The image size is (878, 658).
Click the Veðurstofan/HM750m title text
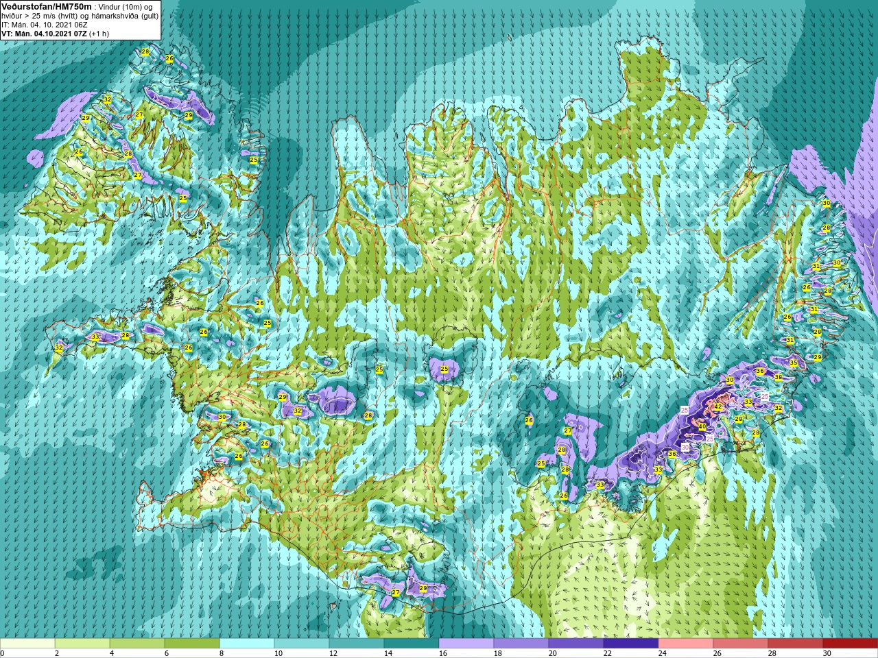(x=46, y=6)
